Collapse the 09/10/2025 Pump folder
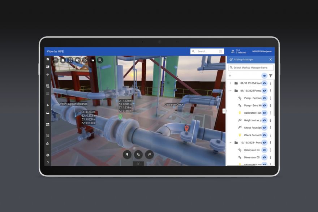The height and width of the screenshot is (212, 318). pyautogui.click(x=231, y=91)
